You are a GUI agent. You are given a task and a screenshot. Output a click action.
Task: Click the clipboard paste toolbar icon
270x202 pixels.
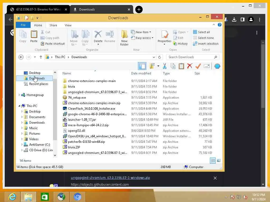click(181, 66)
